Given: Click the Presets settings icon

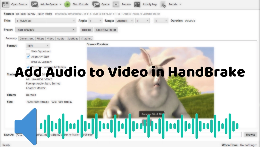Looking at the screenshot, I should point(163,4).
